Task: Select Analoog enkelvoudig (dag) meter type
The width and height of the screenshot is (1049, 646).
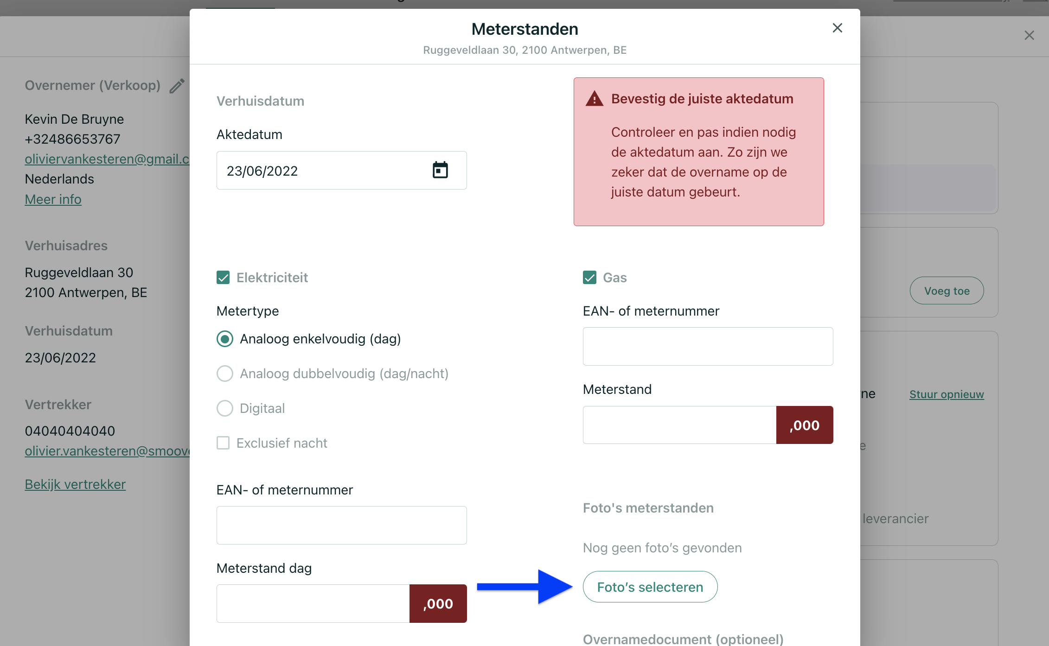Action: (x=225, y=339)
